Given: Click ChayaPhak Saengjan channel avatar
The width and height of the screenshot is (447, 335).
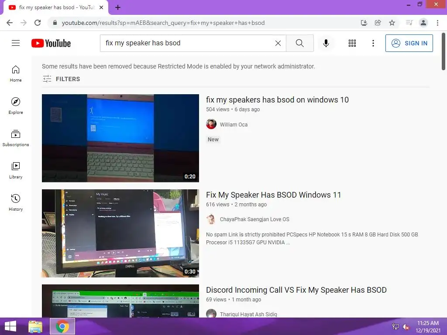Looking at the screenshot, I should [x=211, y=219].
